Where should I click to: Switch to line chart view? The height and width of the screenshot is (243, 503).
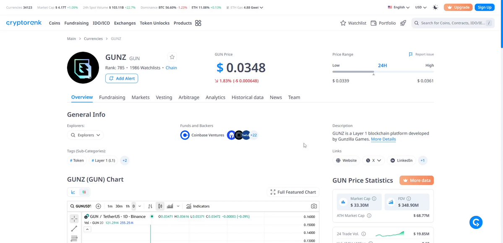[x=73, y=192]
